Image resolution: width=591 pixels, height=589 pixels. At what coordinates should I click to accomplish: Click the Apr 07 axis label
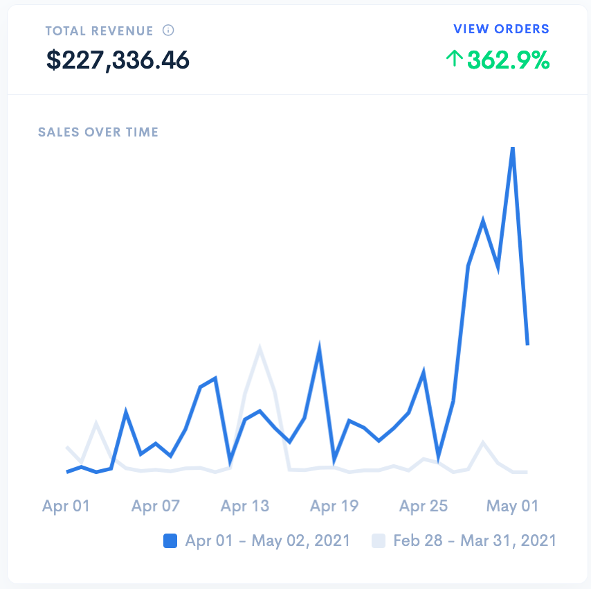[156, 506]
